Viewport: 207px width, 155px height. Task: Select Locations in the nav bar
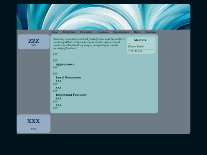pos(103,32)
